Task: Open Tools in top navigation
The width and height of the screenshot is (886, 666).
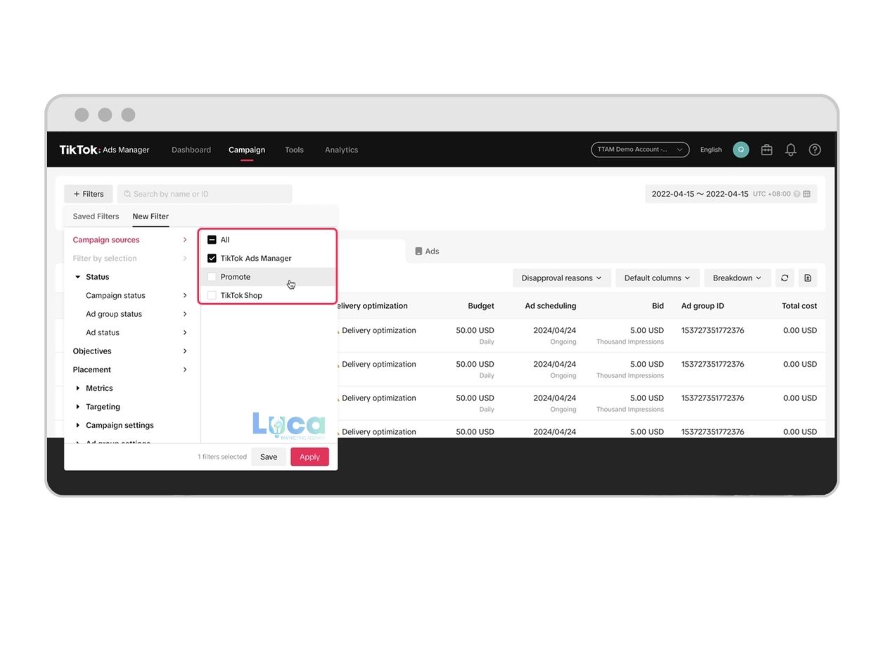Action: click(x=294, y=150)
